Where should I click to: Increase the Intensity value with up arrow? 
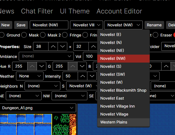pos(83,76)
